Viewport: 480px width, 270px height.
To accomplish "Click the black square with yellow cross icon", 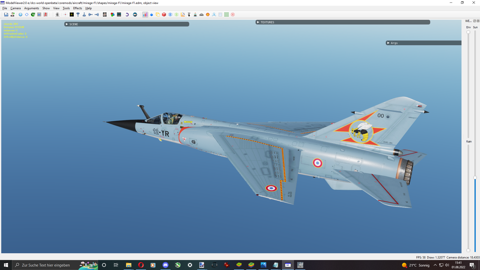I will [72, 14].
